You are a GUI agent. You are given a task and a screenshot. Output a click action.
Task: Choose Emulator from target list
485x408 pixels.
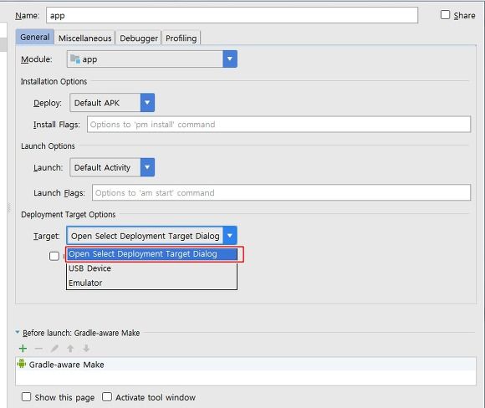[151, 283]
